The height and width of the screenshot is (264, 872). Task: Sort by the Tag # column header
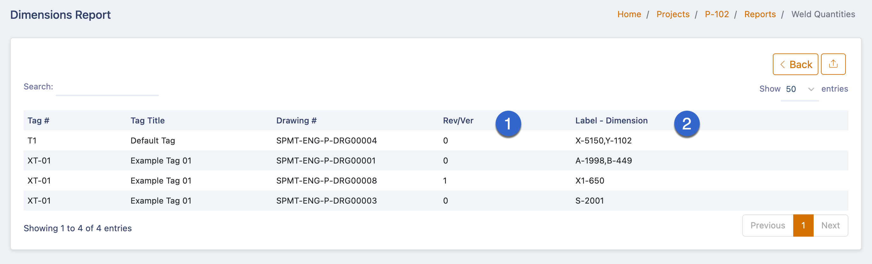coord(38,121)
